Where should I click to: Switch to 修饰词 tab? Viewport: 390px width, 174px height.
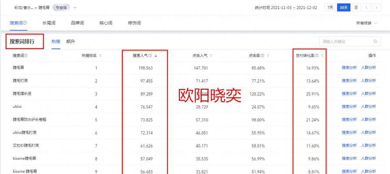point(134,23)
